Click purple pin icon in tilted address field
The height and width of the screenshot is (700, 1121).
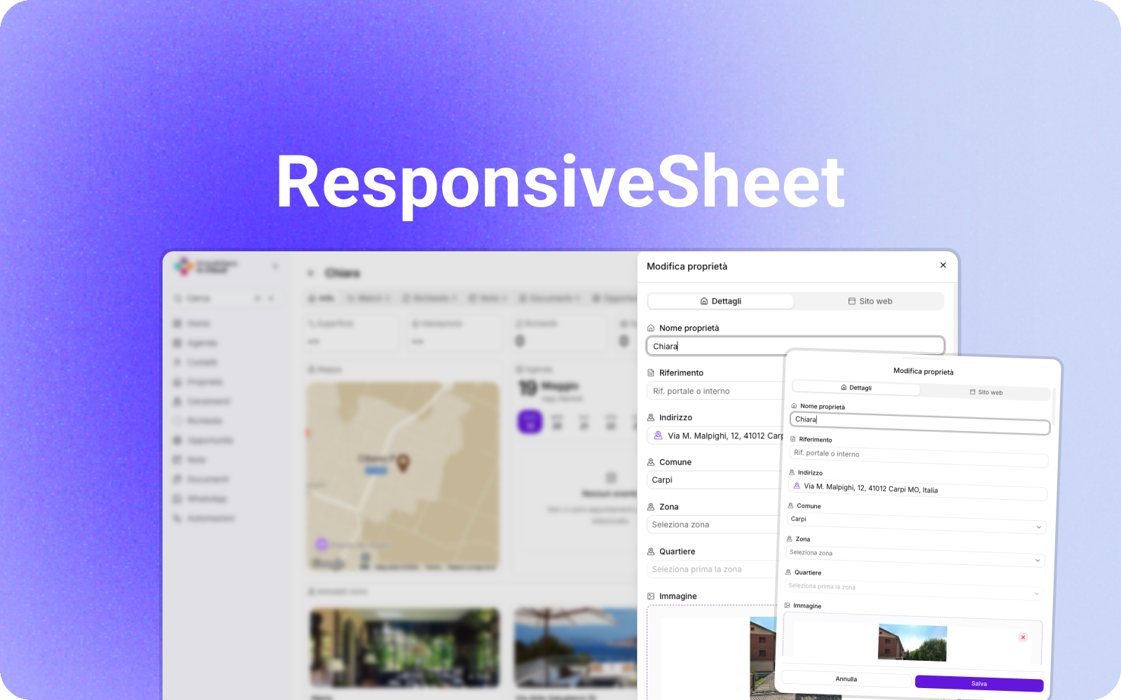click(797, 485)
